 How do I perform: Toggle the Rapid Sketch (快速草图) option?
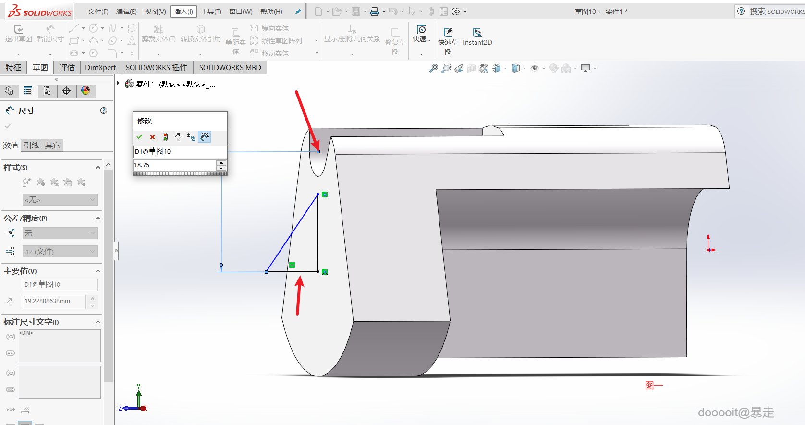[448, 37]
